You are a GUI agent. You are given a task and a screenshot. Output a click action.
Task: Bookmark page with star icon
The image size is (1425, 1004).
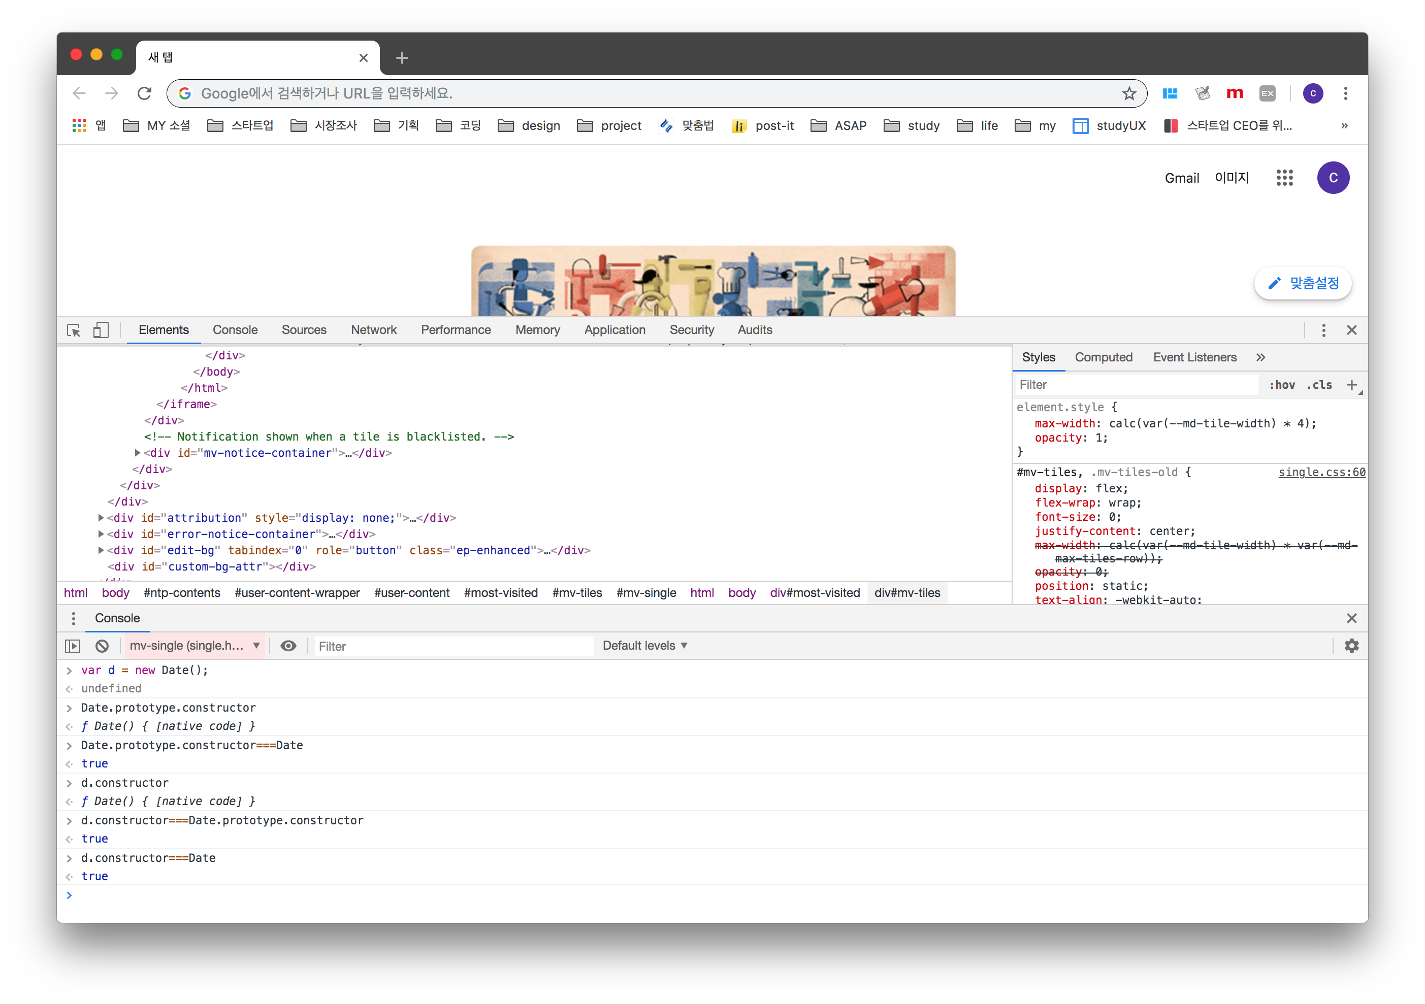(1128, 94)
